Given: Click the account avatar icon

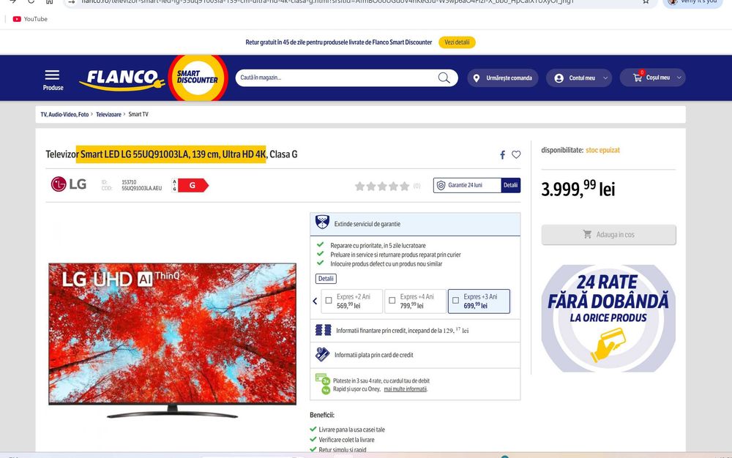Looking at the screenshot, I should click(x=559, y=78).
